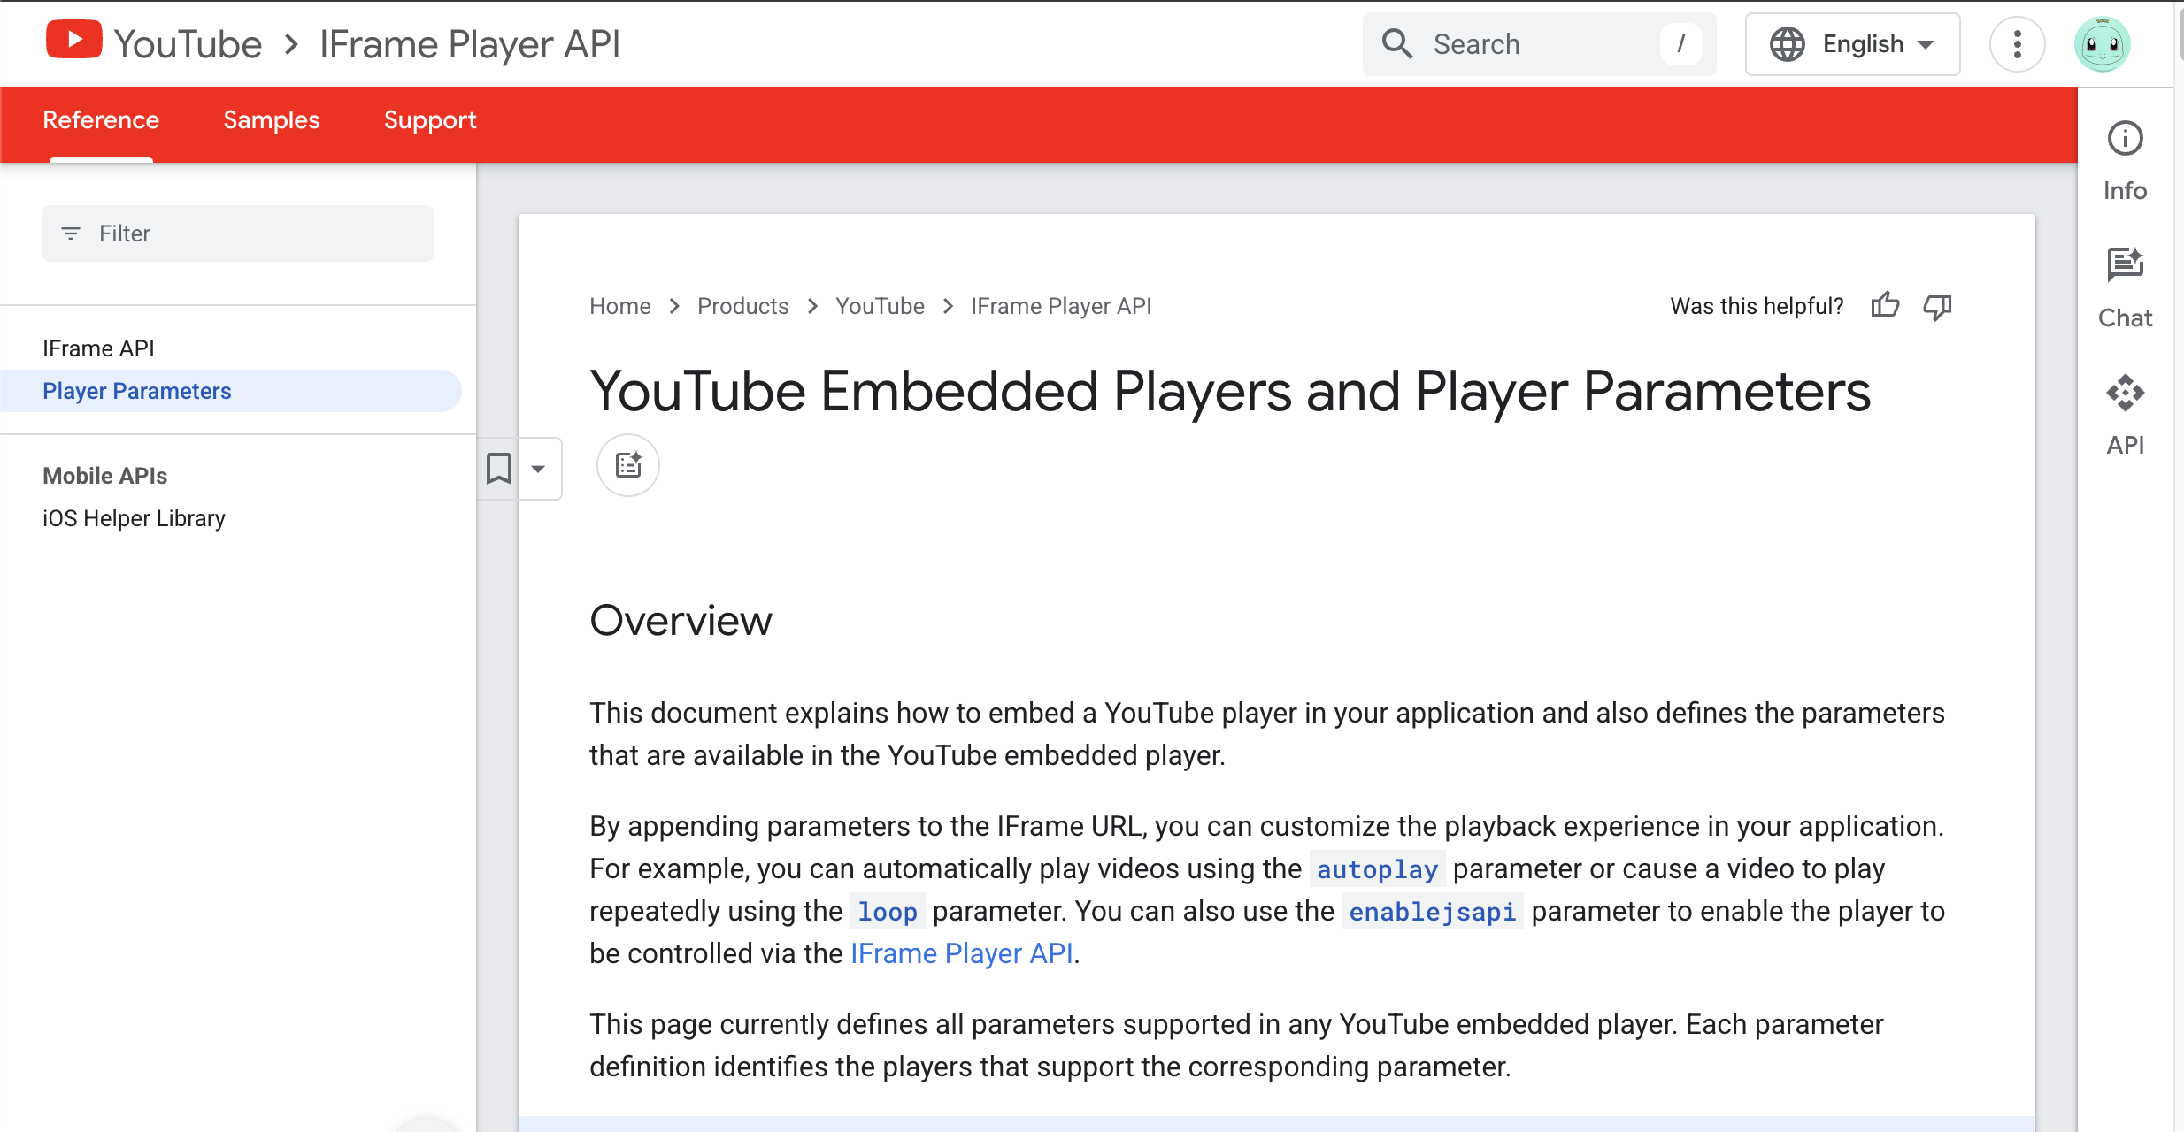
Task: Open the English language dropdown
Action: click(1852, 44)
